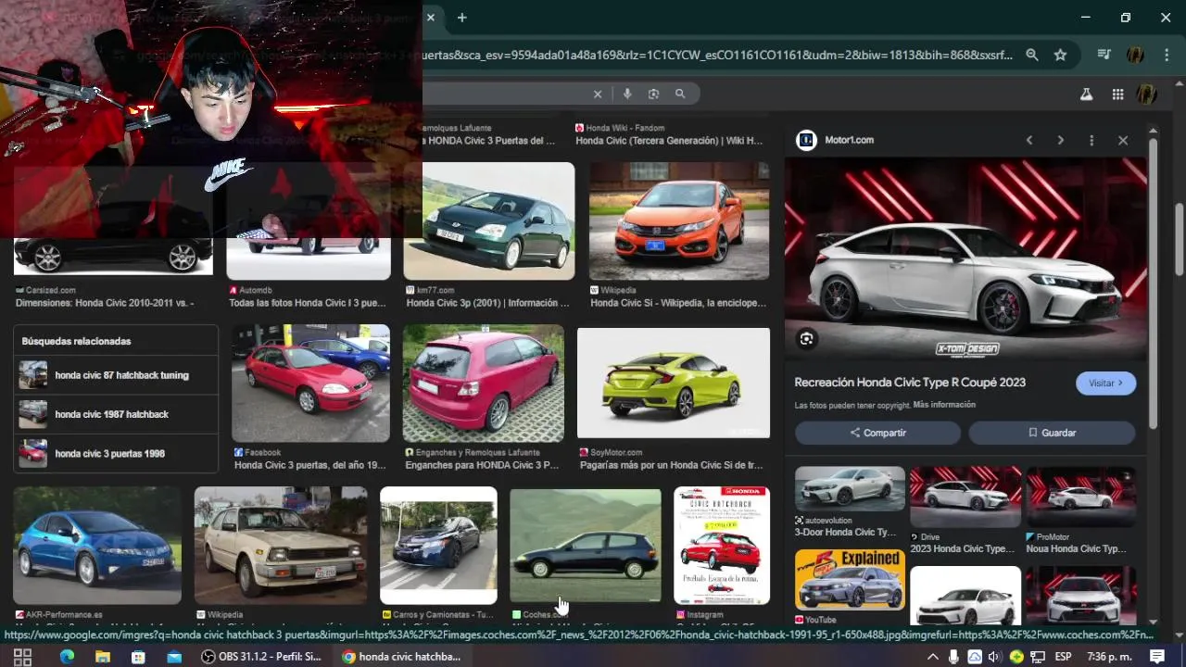Open YouTube Type R Explained thumbnail
Viewport: 1186px width, 667px height.
point(850,579)
